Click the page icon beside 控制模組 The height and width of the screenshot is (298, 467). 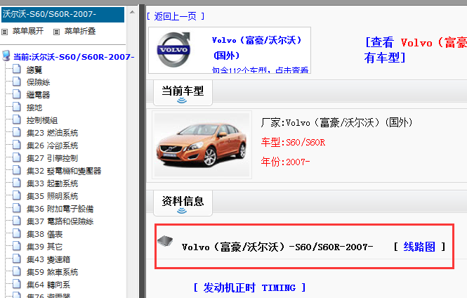coord(17,119)
